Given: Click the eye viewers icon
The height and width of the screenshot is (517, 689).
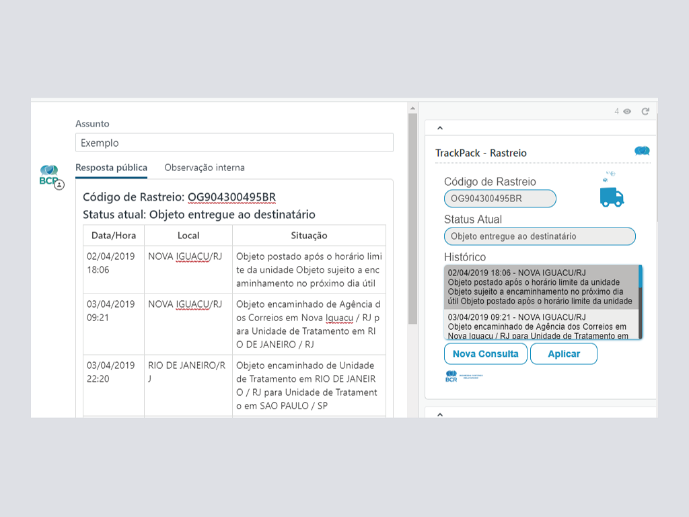Looking at the screenshot, I should 627,111.
